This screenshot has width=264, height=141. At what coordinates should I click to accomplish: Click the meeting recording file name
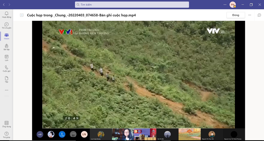point(81,15)
